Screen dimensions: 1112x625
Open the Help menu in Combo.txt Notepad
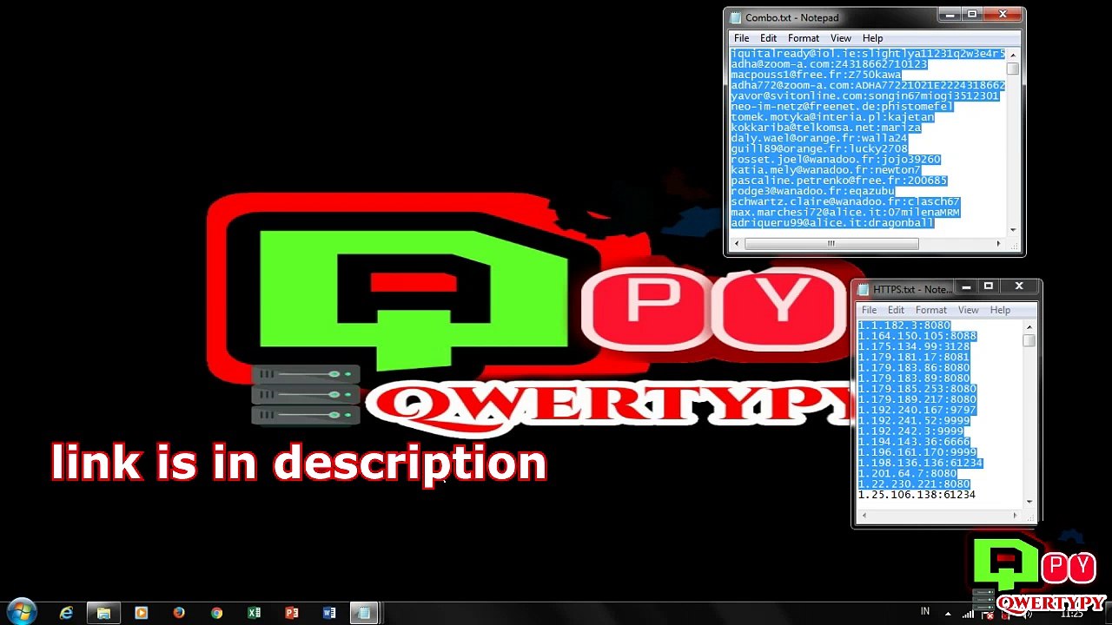[873, 38]
